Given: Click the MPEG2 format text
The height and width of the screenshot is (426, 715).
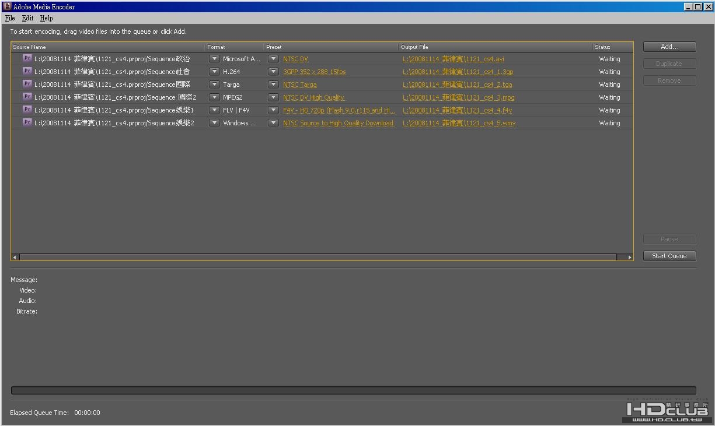Looking at the screenshot, I should coord(232,97).
